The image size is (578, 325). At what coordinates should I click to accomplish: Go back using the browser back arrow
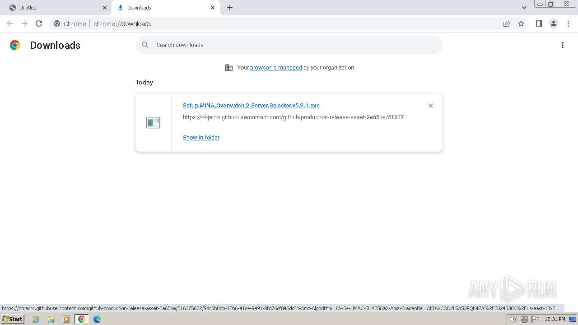point(10,23)
